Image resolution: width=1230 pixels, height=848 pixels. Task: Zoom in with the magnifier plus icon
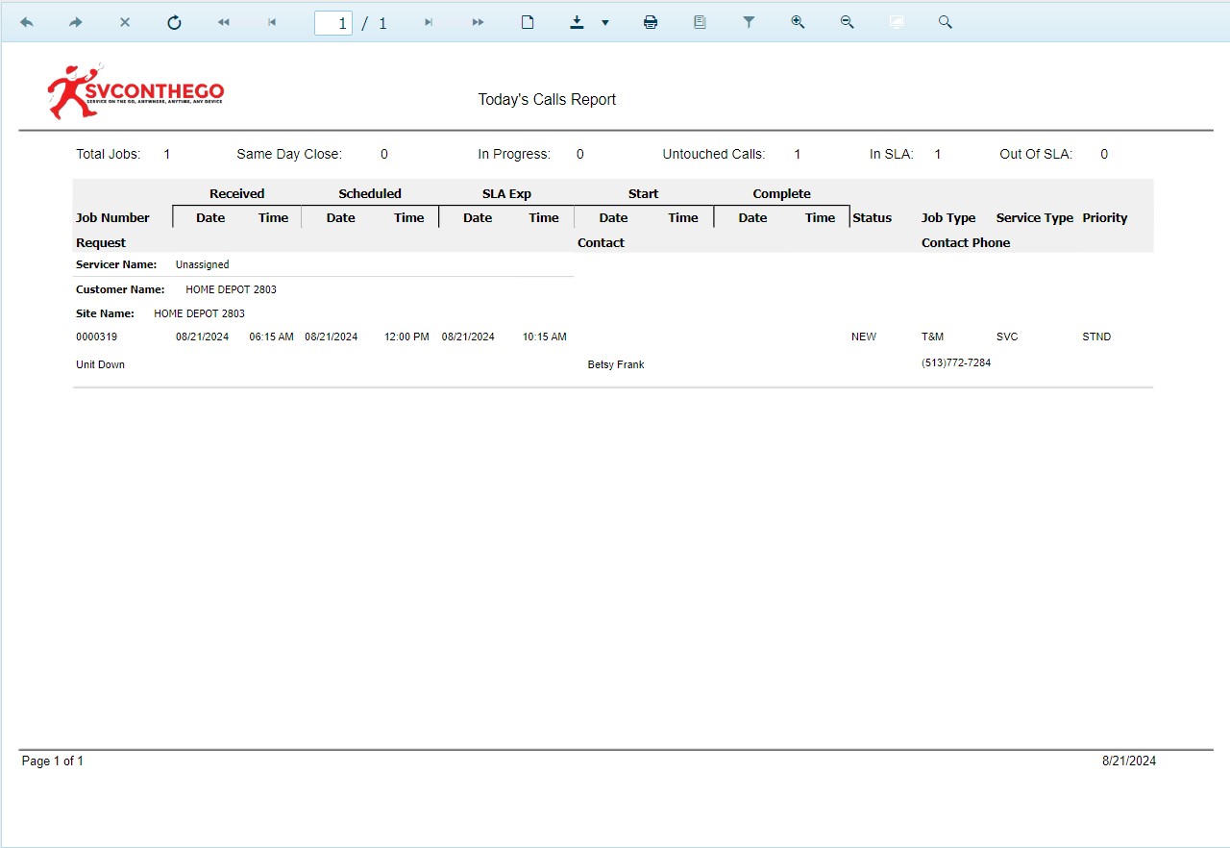click(x=798, y=22)
